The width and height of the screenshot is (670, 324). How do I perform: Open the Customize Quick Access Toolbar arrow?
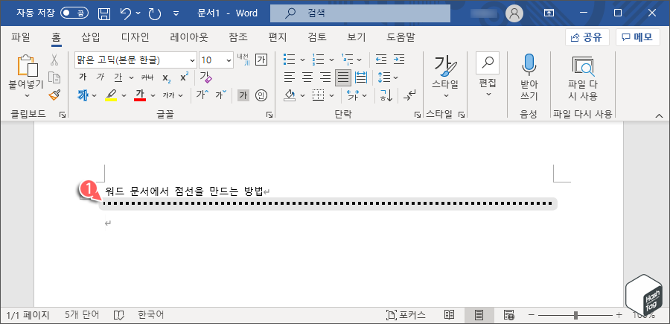[x=176, y=13]
